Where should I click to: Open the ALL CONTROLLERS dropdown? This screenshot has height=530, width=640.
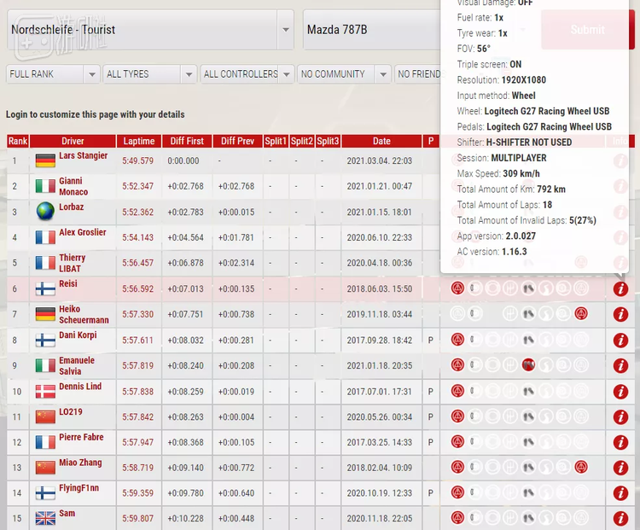click(247, 74)
